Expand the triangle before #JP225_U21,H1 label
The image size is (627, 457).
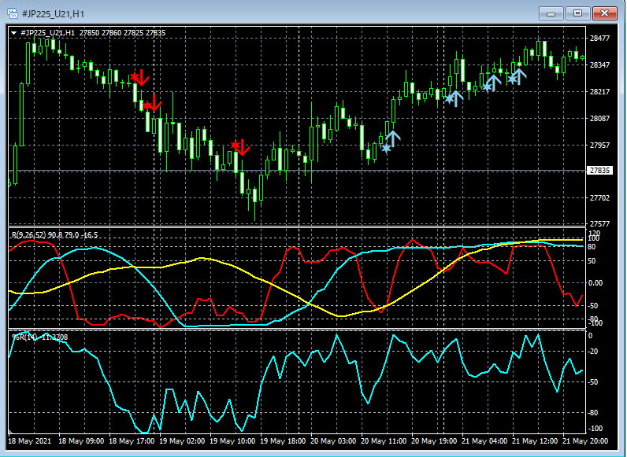coord(13,33)
